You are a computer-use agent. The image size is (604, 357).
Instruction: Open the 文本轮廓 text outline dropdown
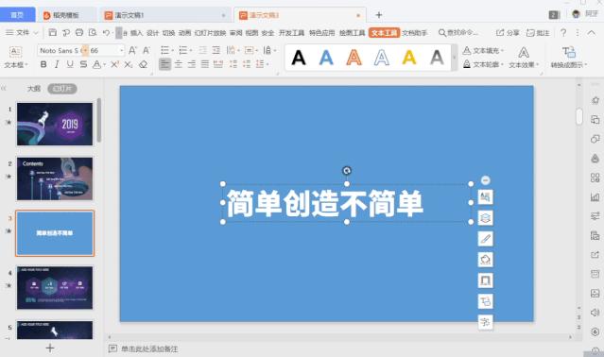[x=483, y=64]
